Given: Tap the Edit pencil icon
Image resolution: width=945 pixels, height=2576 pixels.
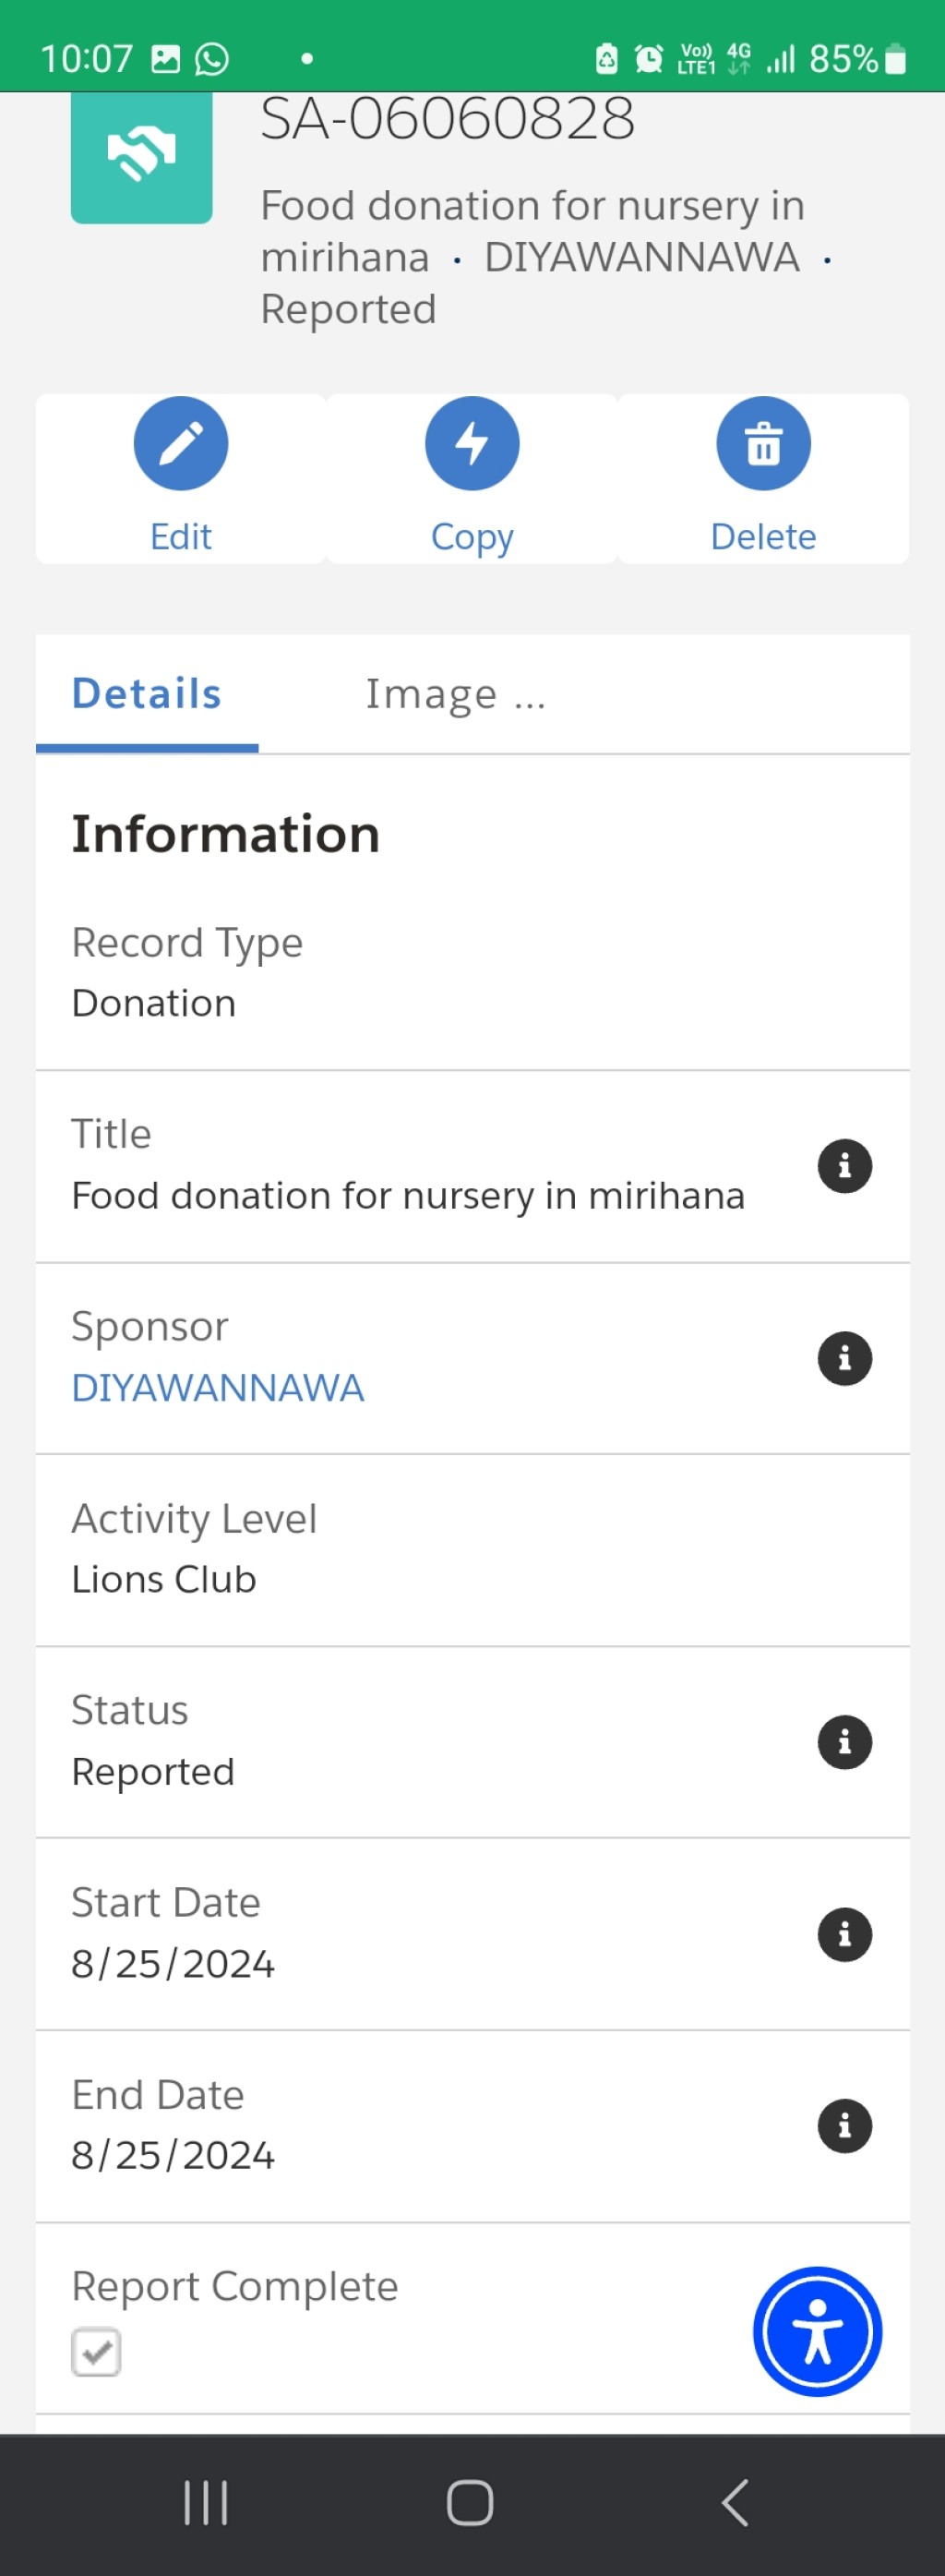Looking at the screenshot, I should [x=181, y=443].
